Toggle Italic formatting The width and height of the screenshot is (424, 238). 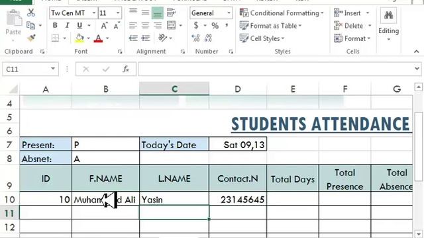pyautogui.click(x=67, y=25)
